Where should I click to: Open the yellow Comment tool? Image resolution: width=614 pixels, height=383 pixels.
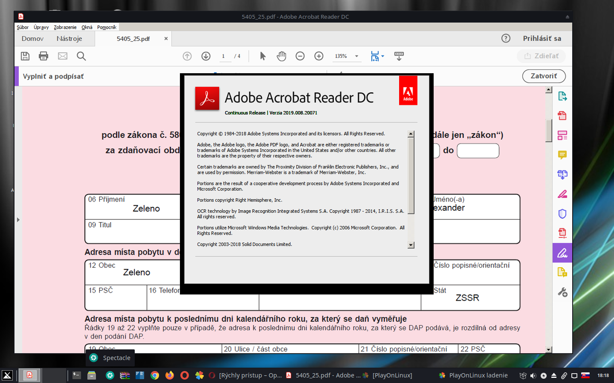coord(562,155)
